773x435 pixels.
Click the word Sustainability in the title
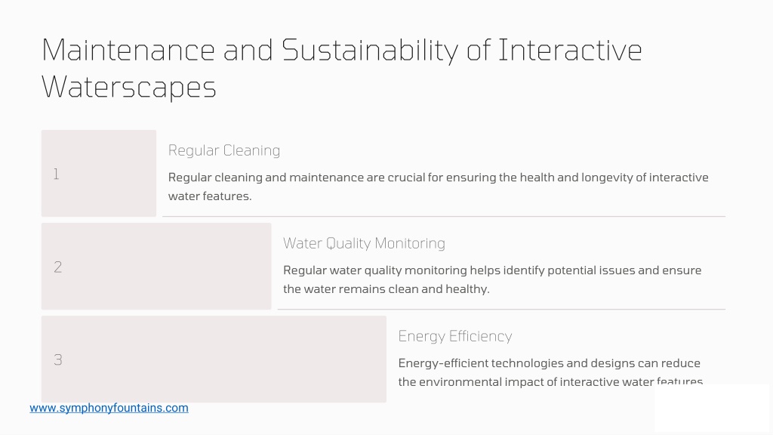click(370, 51)
